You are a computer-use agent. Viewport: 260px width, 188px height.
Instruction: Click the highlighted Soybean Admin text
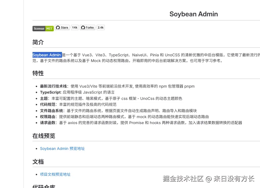click(x=47, y=55)
